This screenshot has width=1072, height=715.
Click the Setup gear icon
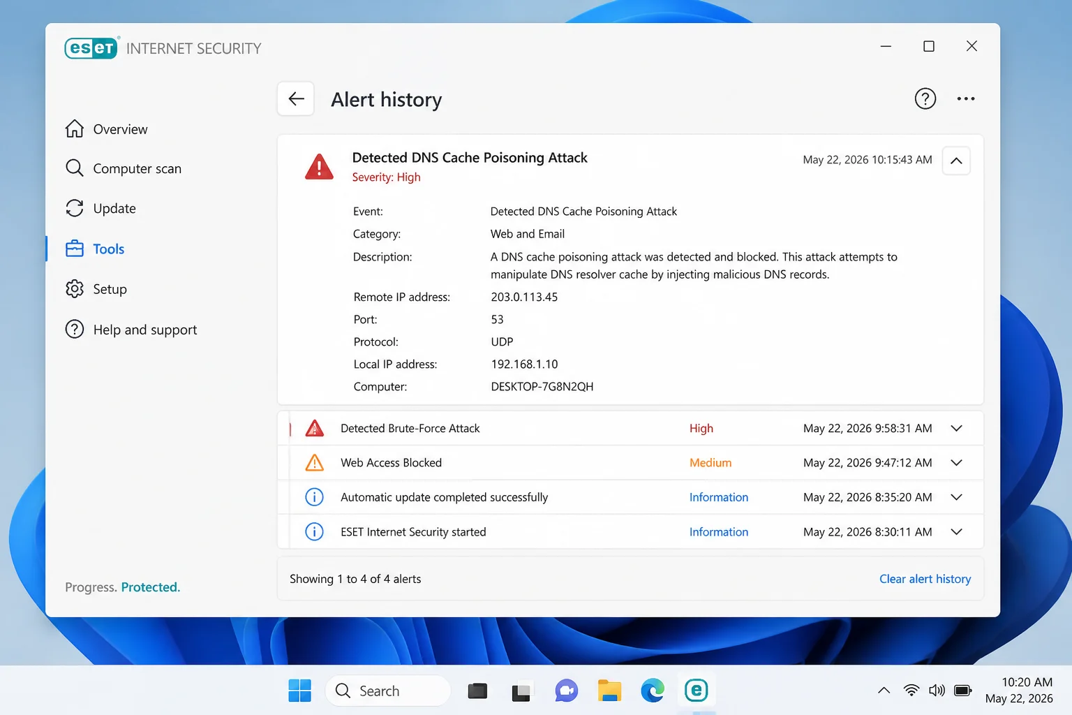tap(75, 289)
